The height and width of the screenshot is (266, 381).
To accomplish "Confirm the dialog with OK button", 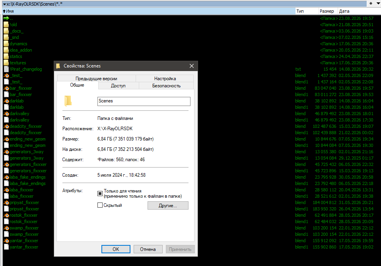I will pos(116,249).
